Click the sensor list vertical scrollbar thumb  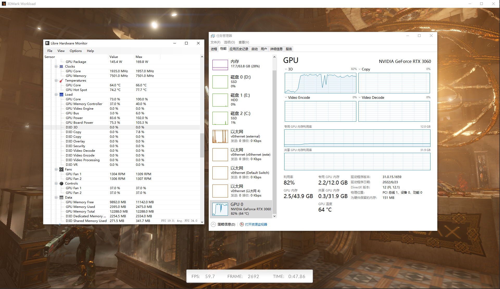pyautogui.click(x=202, y=145)
